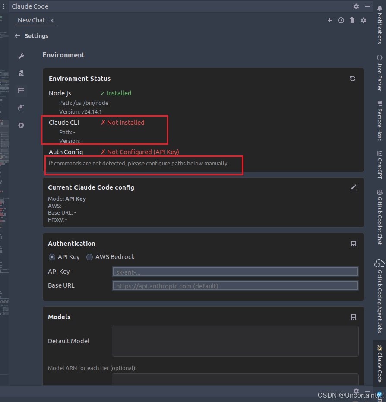Start a new chat with the plus icon
The height and width of the screenshot is (402, 386).
(x=330, y=20)
